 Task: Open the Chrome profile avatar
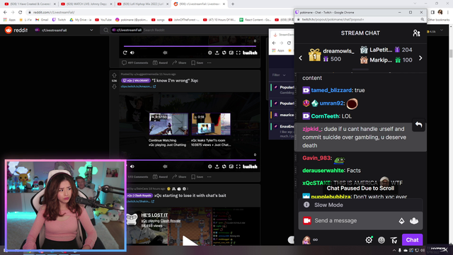pyautogui.click(x=440, y=12)
